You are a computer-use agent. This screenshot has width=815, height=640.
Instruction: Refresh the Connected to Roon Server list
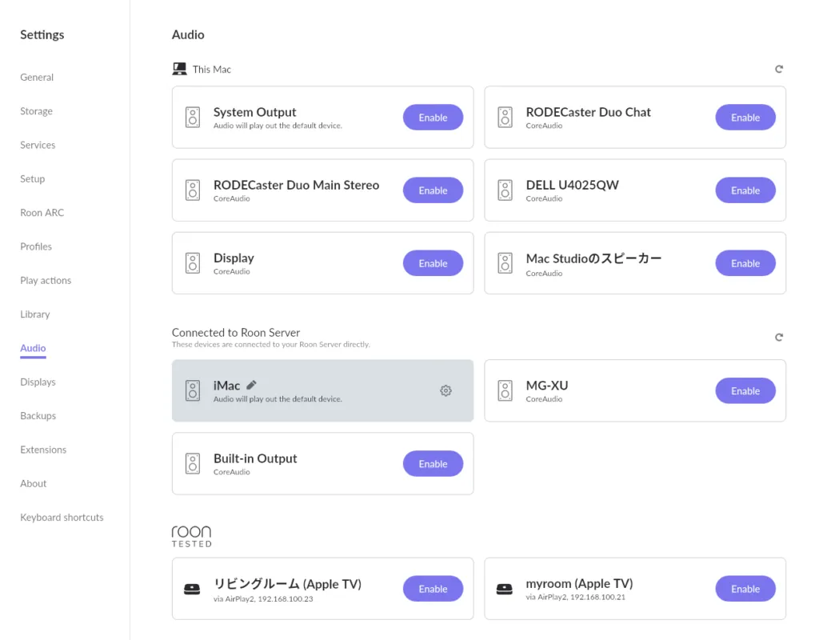778,338
